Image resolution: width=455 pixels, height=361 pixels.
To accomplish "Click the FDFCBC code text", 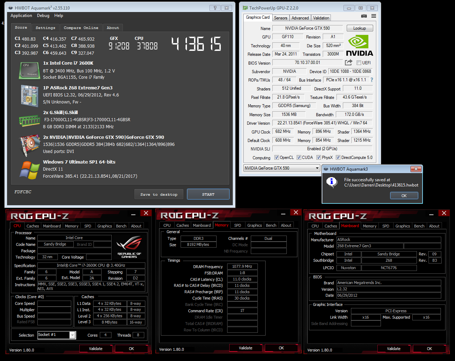I will 23,192.
